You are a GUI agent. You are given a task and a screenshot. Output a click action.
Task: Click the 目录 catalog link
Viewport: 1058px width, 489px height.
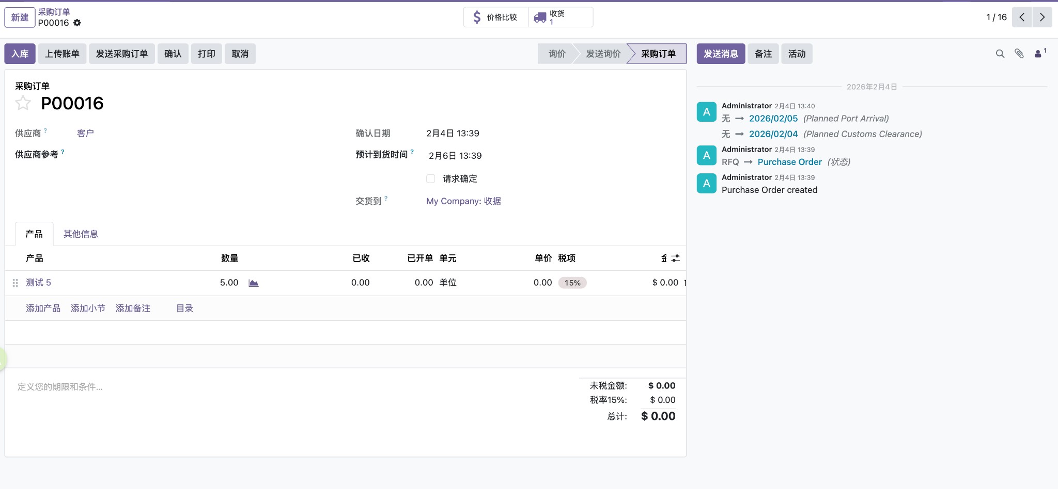click(184, 308)
